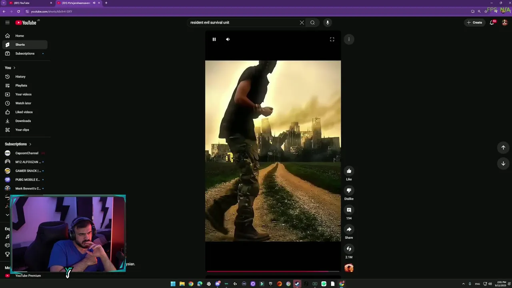Open File Explorer from taskbar

coord(182,284)
